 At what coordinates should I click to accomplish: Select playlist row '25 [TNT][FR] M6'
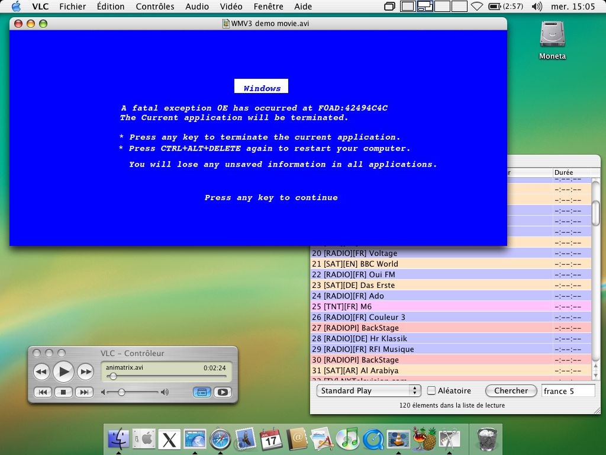coord(450,306)
